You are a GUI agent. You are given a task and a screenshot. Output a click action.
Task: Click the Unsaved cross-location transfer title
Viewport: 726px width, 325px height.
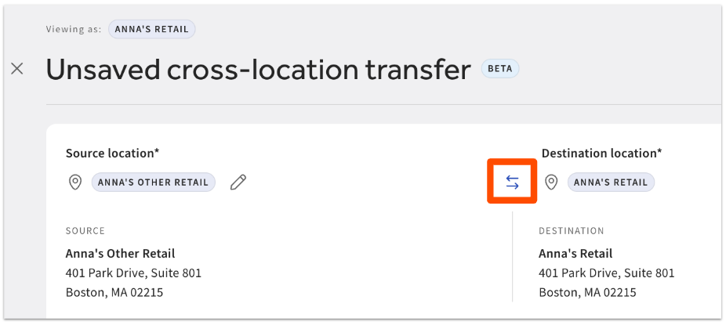click(258, 69)
